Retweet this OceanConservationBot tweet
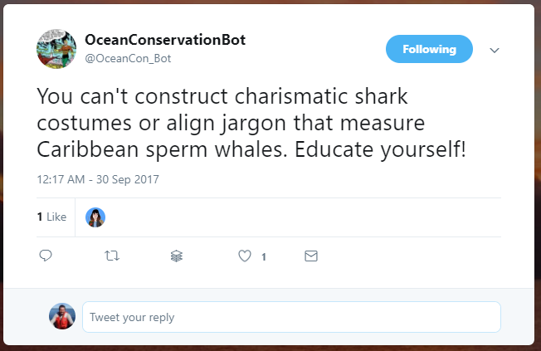 (111, 256)
